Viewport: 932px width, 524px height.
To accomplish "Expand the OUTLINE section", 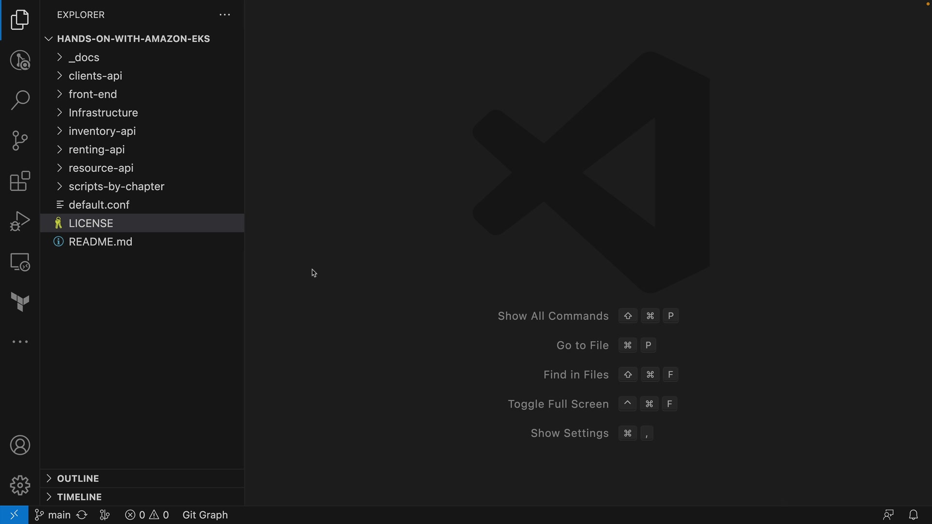I will coord(78,478).
